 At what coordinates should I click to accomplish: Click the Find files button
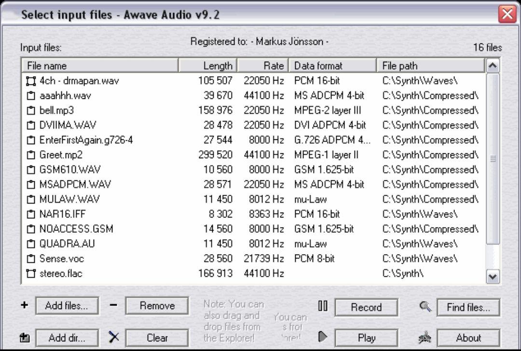[468, 307]
